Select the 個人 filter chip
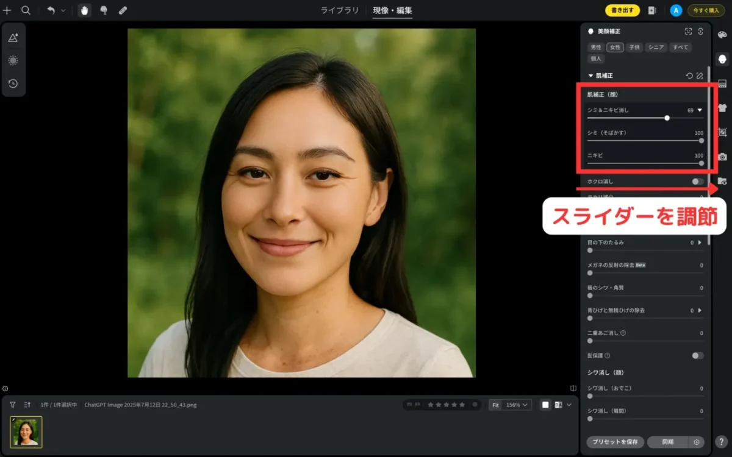Viewport: 732px width, 457px height. pos(595,58)
